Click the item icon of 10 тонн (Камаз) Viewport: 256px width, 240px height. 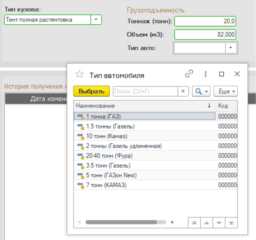[x=81, y=137]
